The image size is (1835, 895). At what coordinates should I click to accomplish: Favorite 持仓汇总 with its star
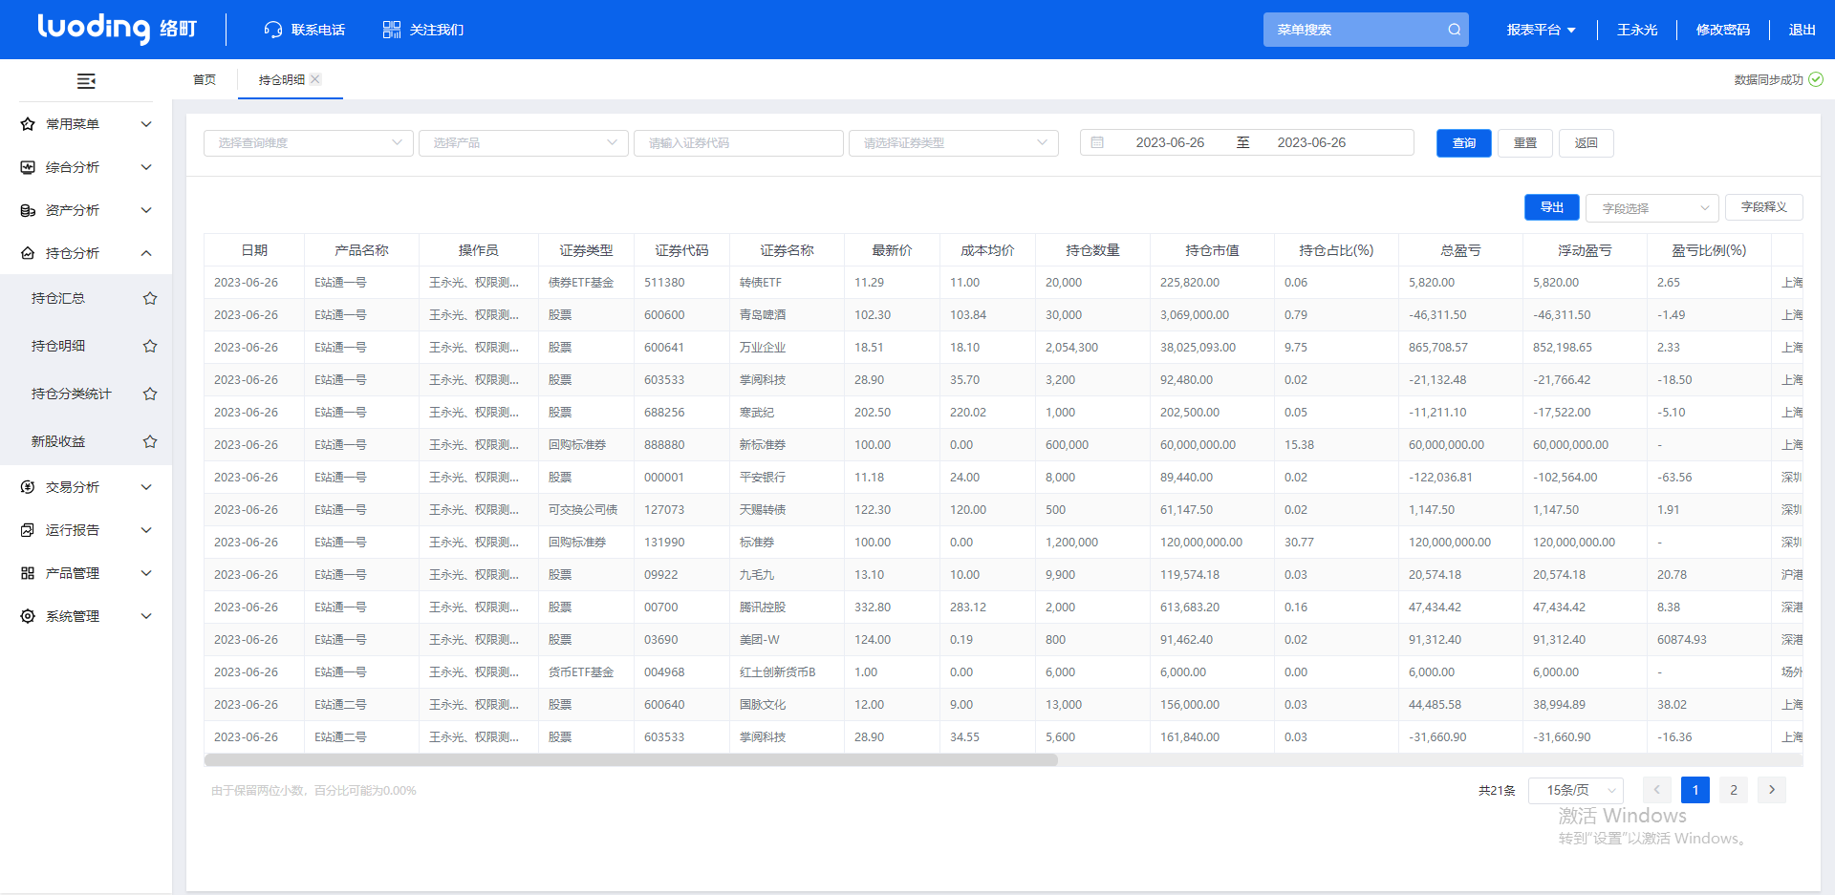pos(150,298)
